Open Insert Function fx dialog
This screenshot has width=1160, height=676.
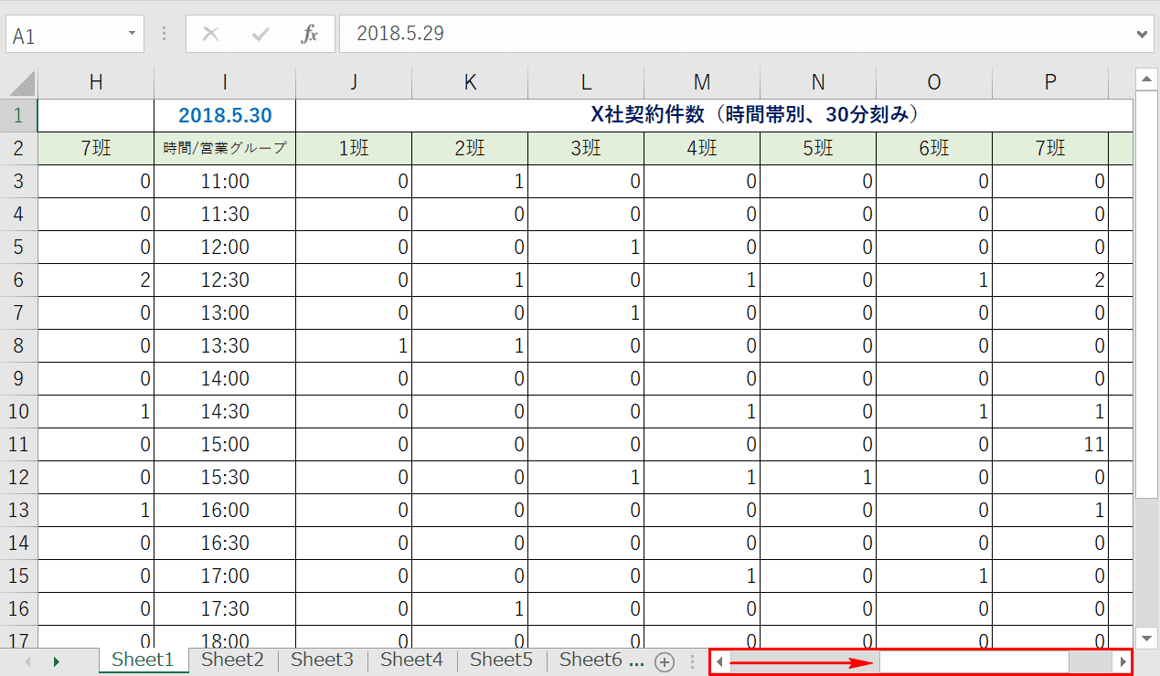tap(310, 35)
